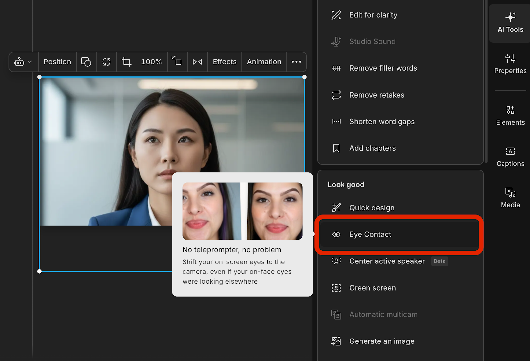Image resolution: width=530 pixels, height=361 pixels.
Task: Switch to the Captions tab
Action: click(510, 157)
